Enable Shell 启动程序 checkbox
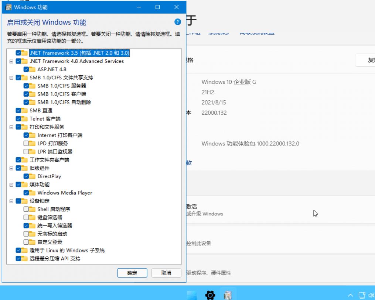The height and width of the screenshot is (300, 375). pos(26,209)
